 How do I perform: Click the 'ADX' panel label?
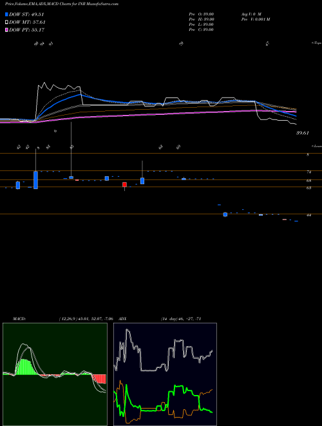tap(122, 319)
